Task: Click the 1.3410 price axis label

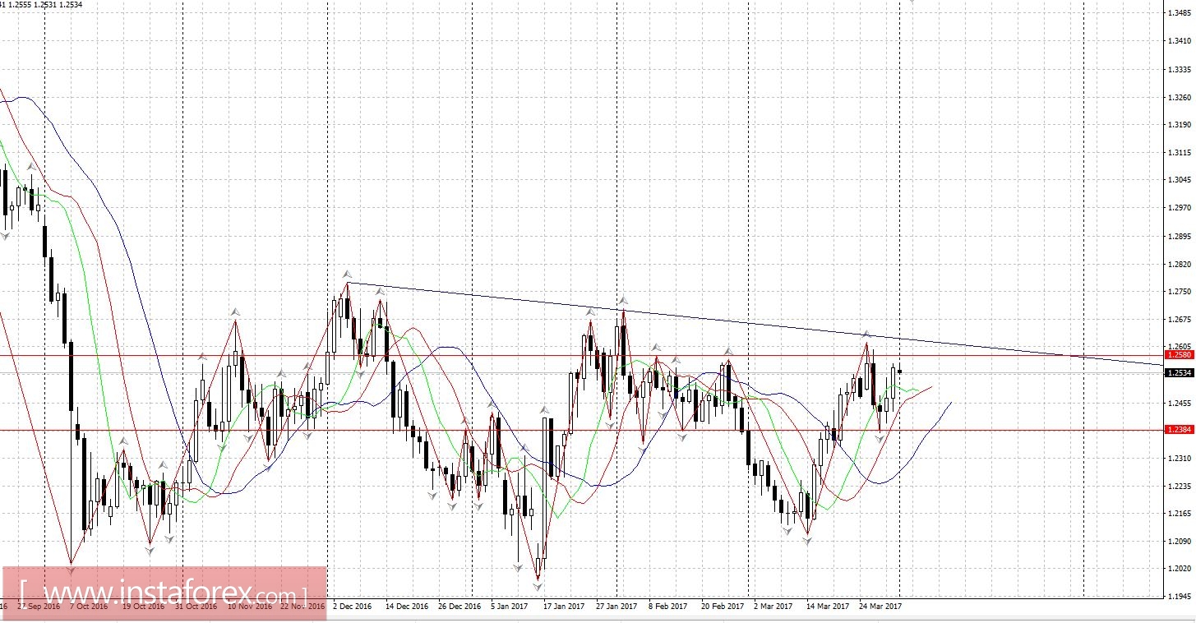Action: (1180, 40)
